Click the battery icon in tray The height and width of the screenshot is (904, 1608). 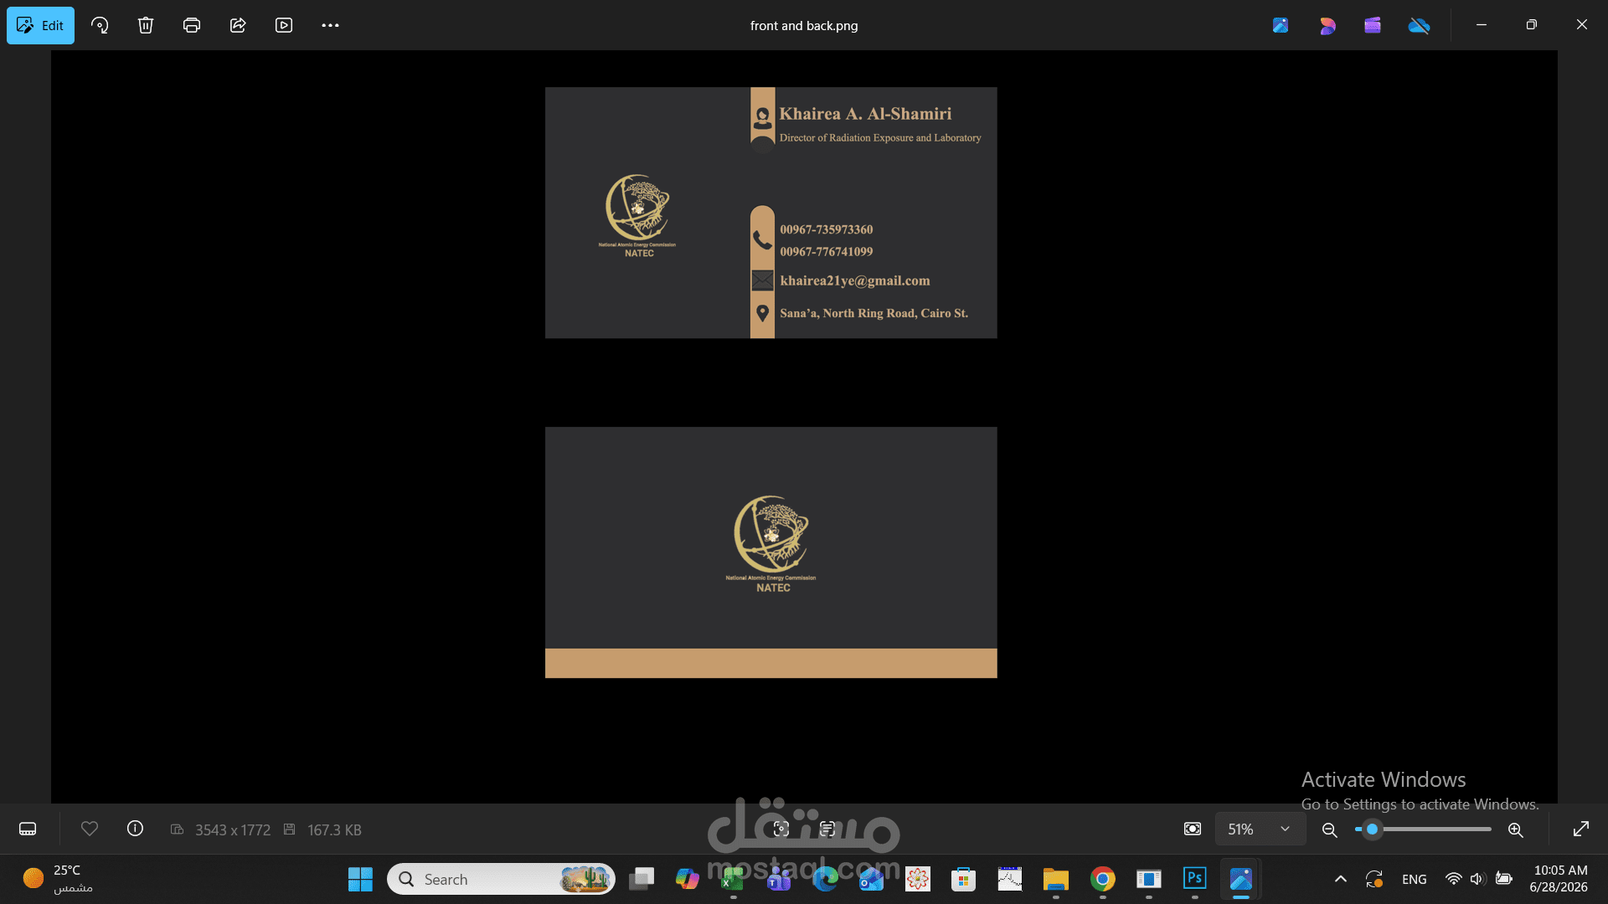tap(1504, 879)
